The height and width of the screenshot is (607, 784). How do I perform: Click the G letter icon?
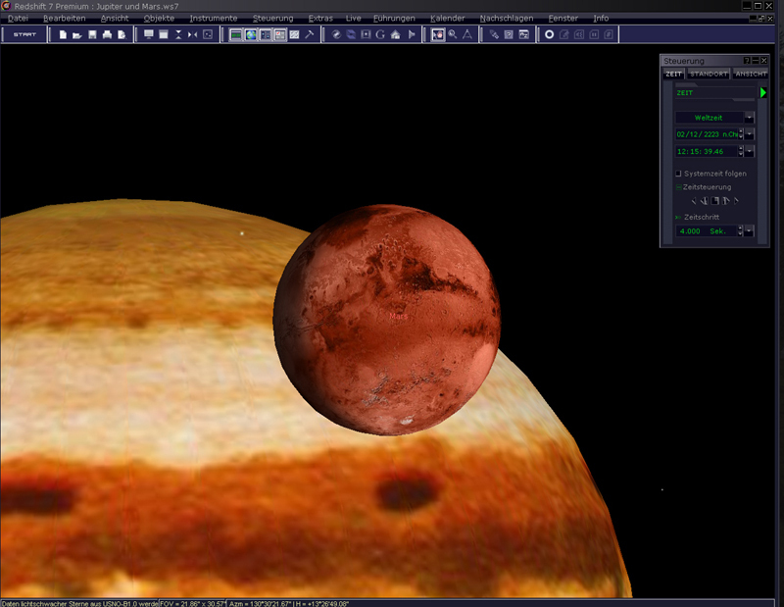[x=380, y=34]
